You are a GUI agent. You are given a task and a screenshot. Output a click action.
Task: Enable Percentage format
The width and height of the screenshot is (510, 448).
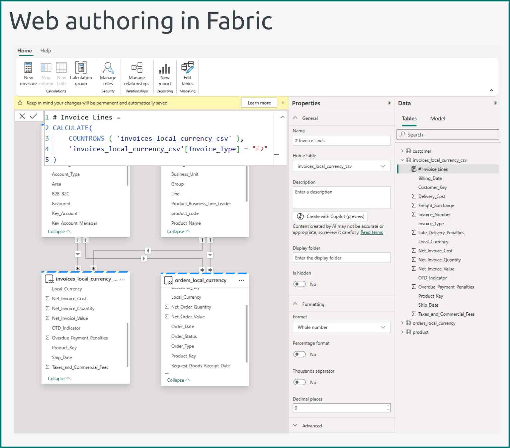coord(299,354)
